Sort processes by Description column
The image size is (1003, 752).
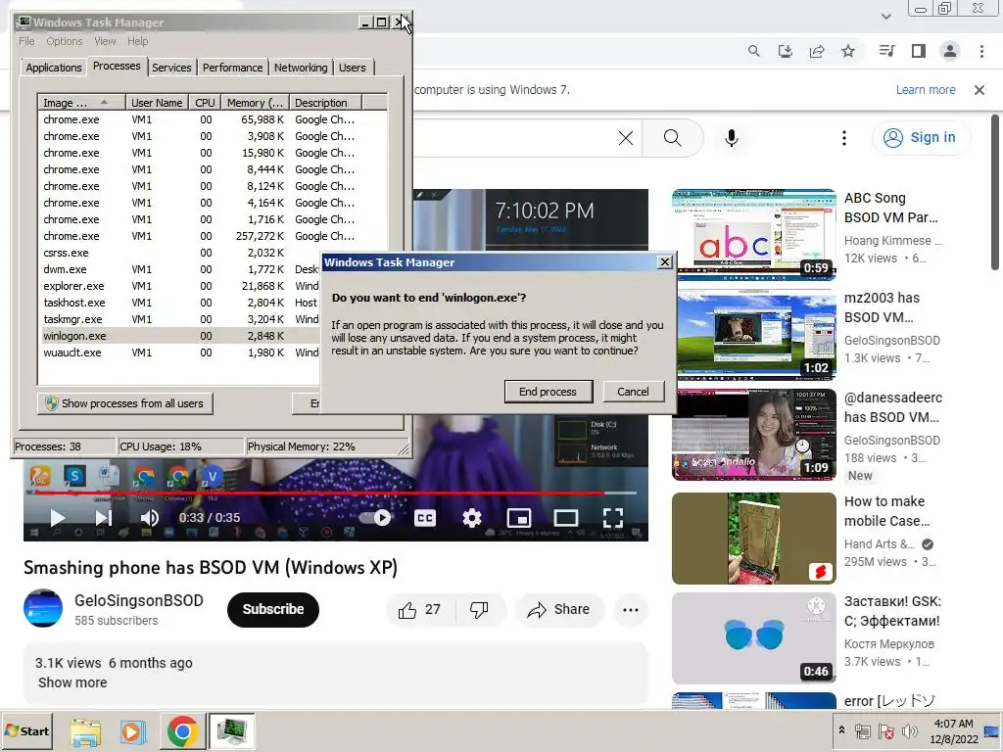[x=325, y=102]
